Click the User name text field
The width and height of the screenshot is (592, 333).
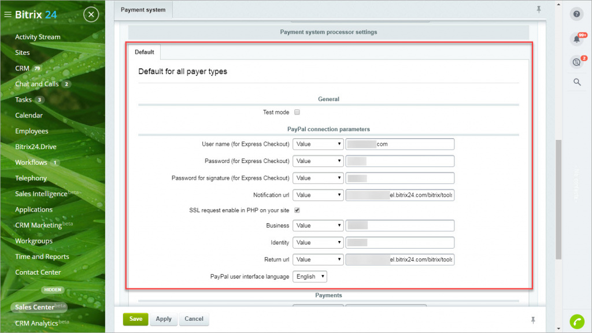[x=400, y=144]
